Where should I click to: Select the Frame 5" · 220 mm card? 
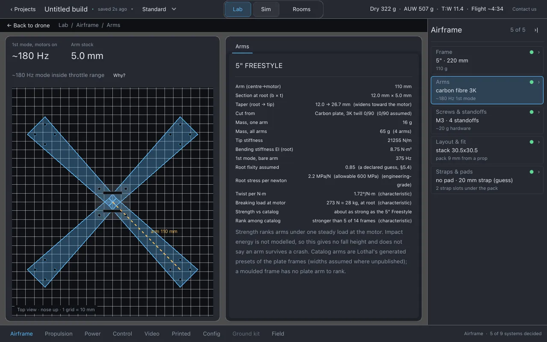pyautogui.click(x=487, y=60)
